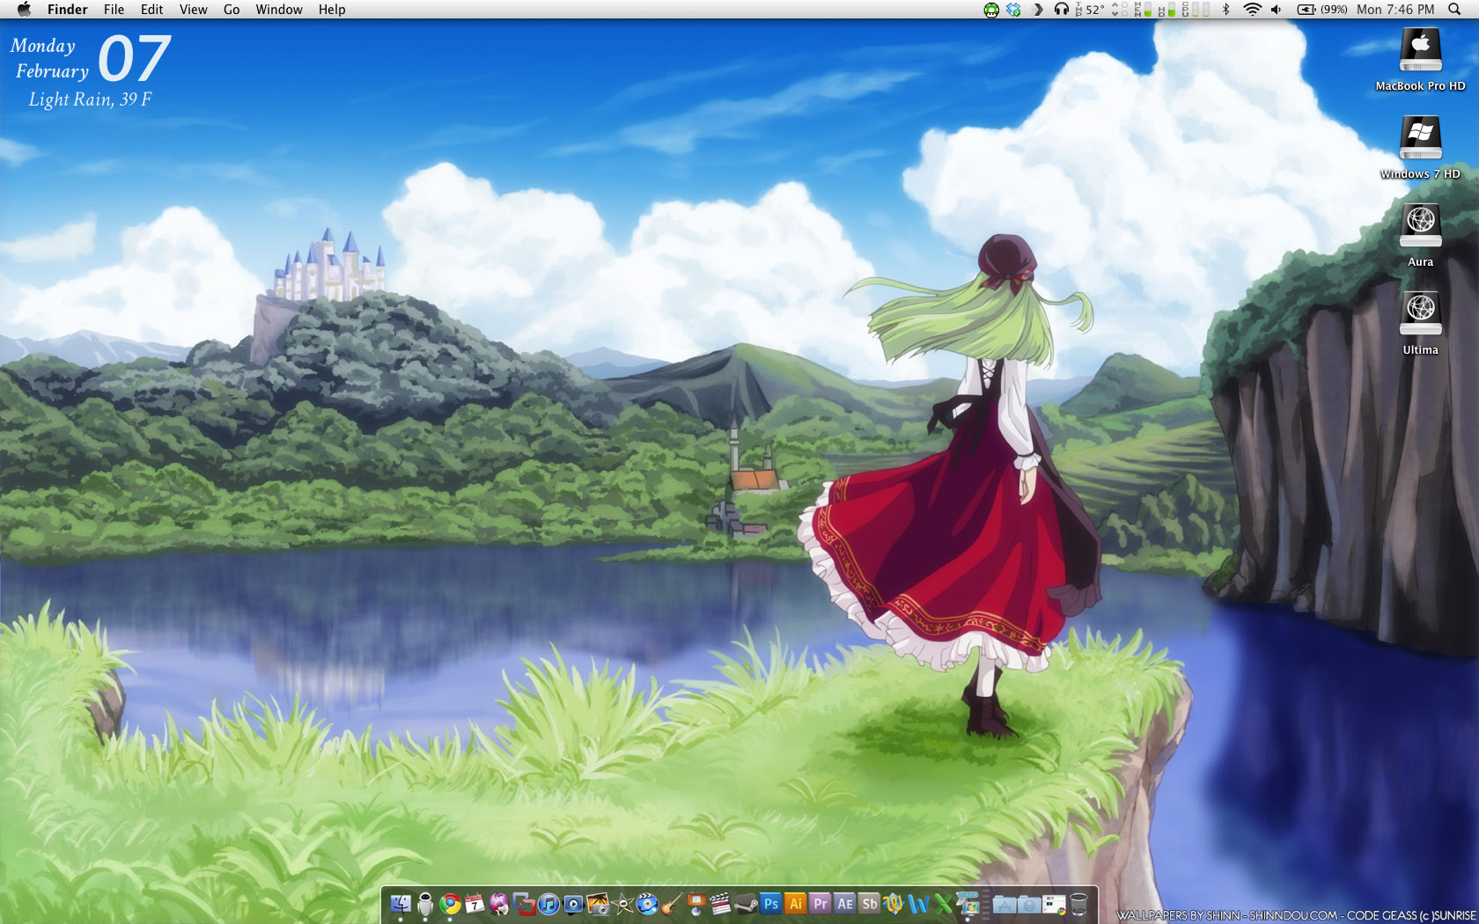This screenshot has width=1479, height=924.
Task: Open the second folder stack in Dock
Action: point(1028,904)
